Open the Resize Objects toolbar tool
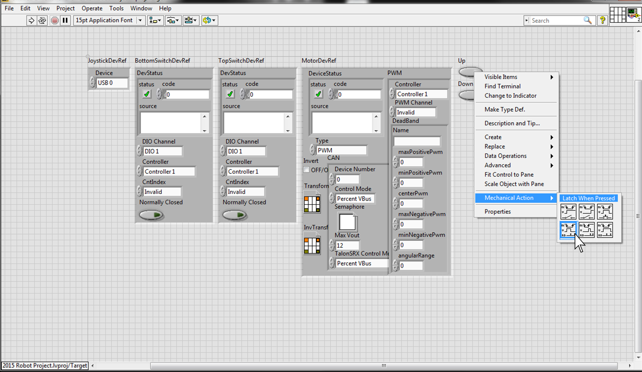Viewport: 642px width, 372px height. (x=190, y=21)
